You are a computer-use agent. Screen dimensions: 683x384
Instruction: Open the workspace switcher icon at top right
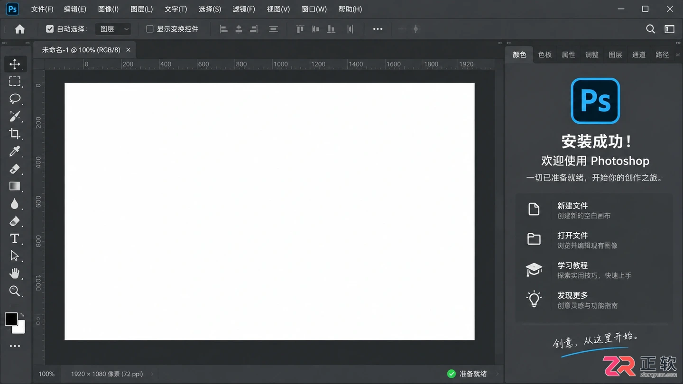pos(669,29)
